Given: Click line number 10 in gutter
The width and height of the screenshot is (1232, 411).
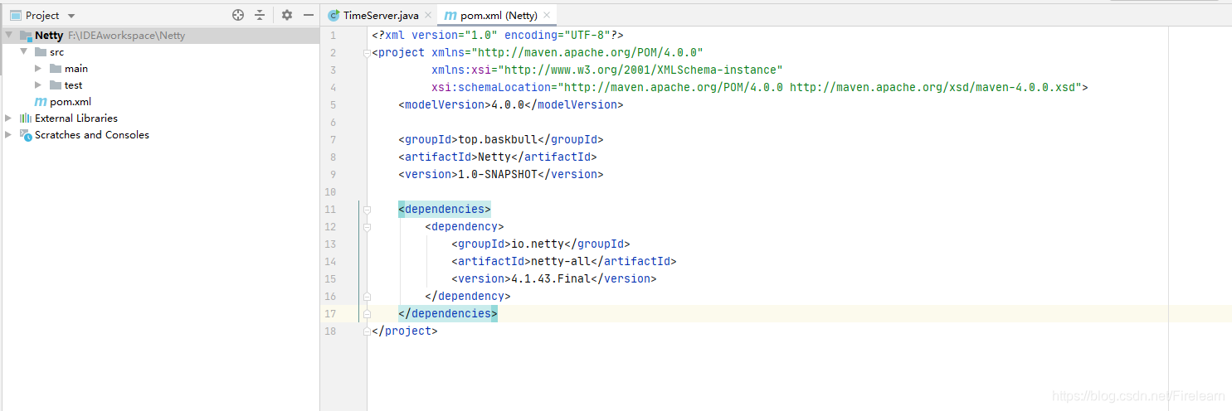Looking at the screenshot, I should (x=332, y=191).
